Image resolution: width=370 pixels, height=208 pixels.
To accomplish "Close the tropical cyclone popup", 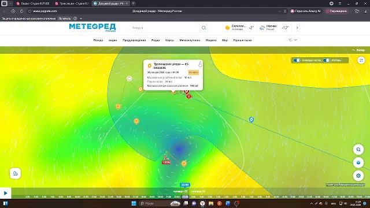I will coord(200,63).
